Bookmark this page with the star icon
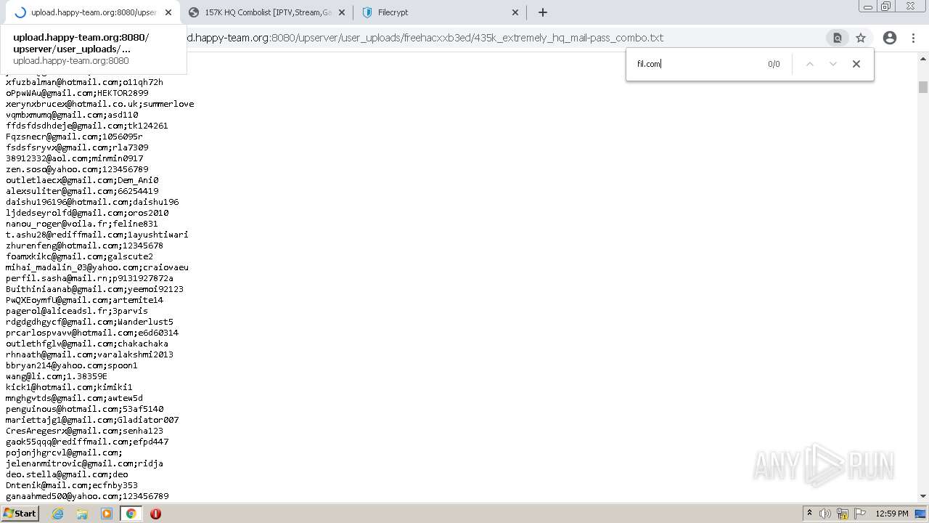 tap(861, 38)
